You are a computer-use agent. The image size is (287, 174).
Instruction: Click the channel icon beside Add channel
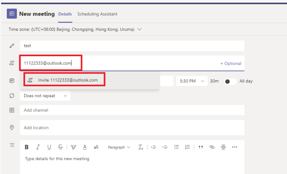[12, 110]
